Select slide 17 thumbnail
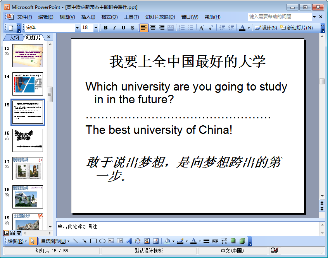The width and height of the screenshot is (328, 258). pos(28,169)
